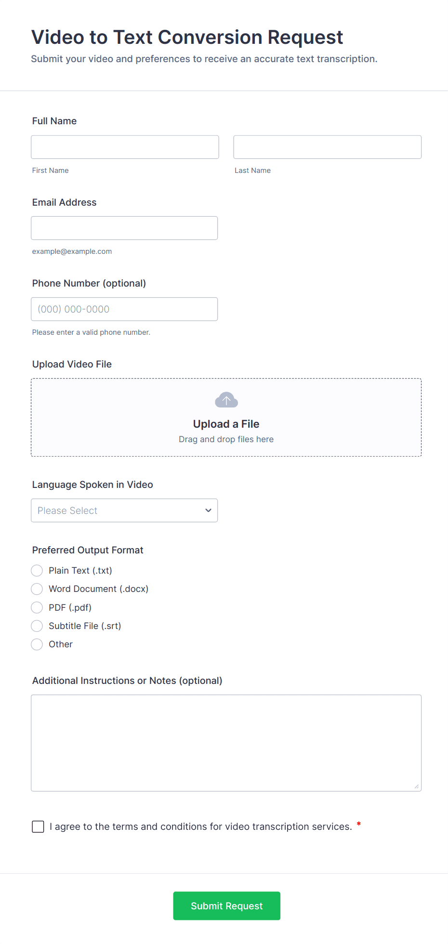The height and width of the screenshot is (944, 448).
Task: Select Plain Text (.txt) output format
Action: (x=37, y=571)
